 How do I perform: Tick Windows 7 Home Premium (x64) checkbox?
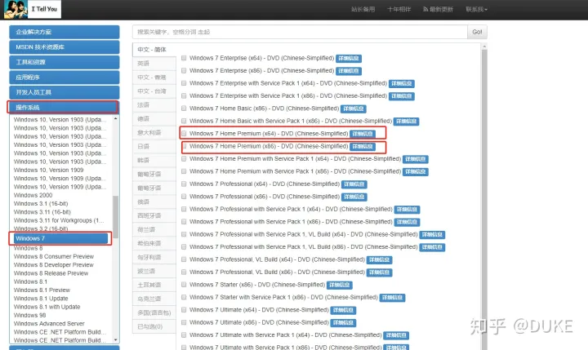click(184, 134)
